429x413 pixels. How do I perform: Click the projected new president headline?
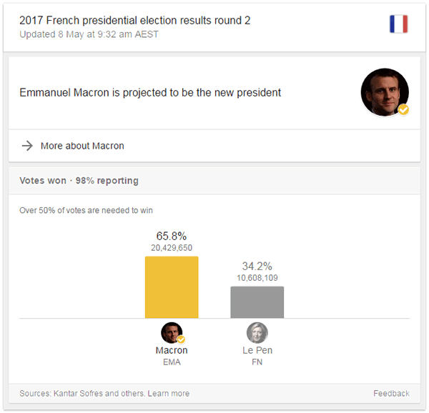point(150,93)
